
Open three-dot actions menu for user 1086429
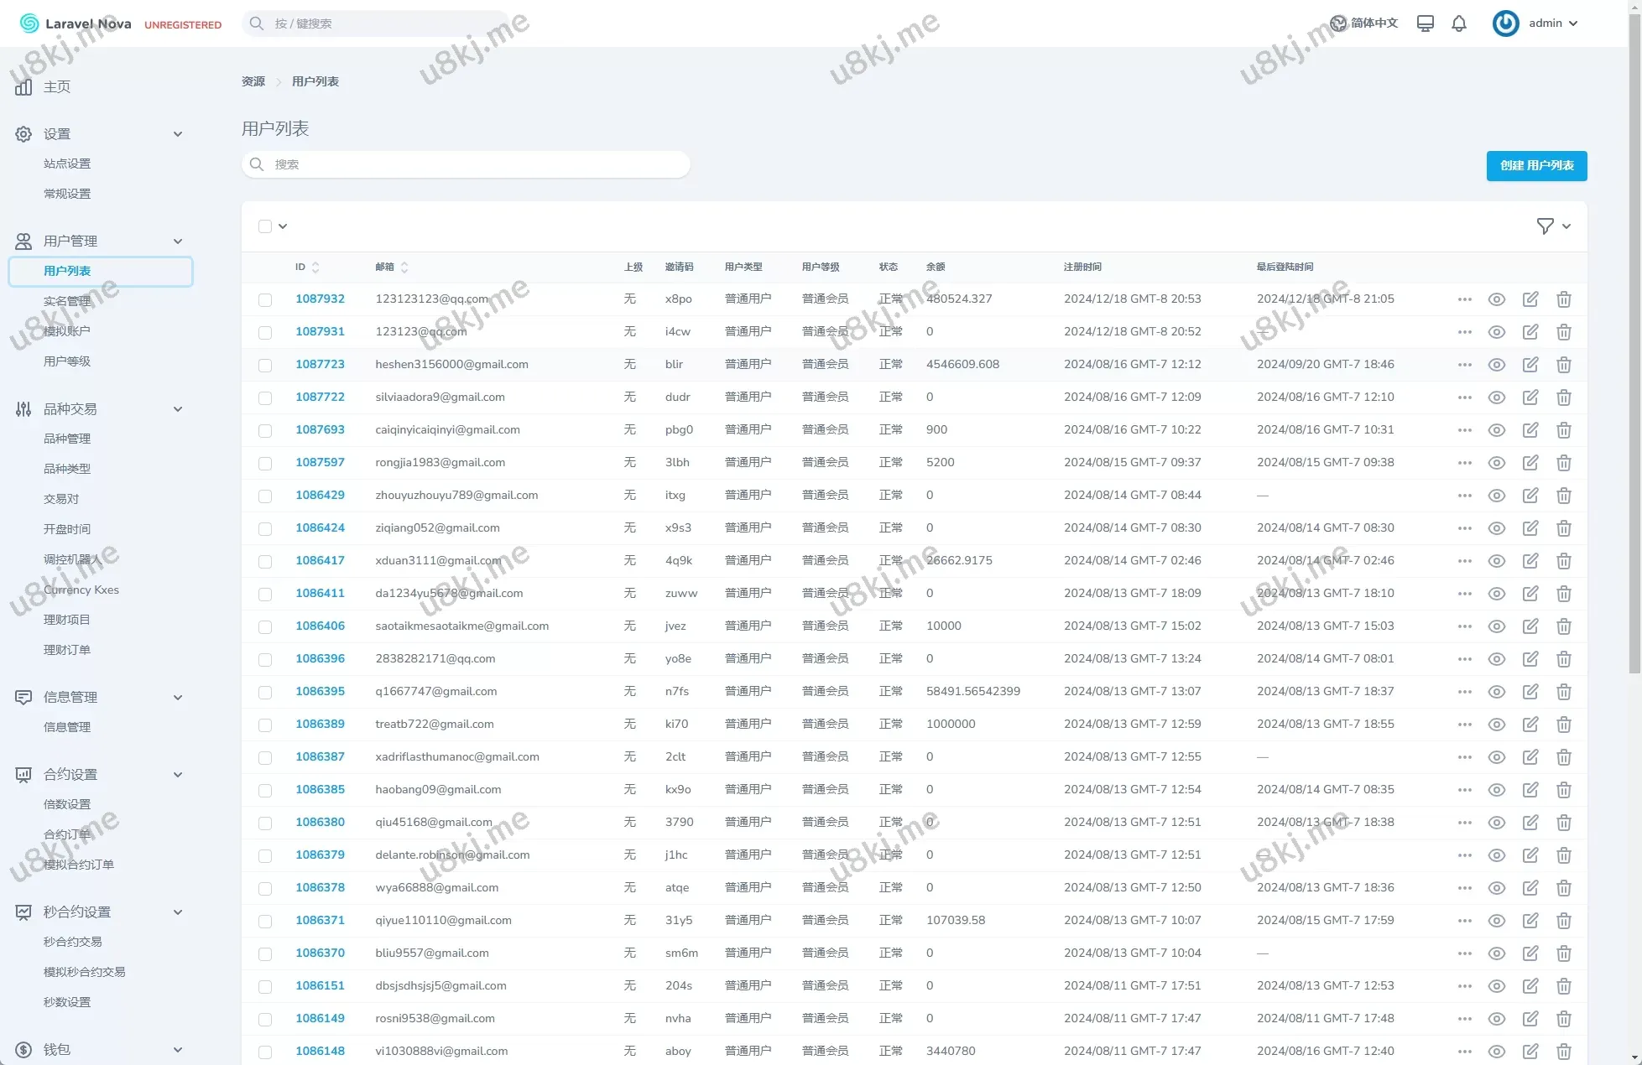coord(1464,496)
